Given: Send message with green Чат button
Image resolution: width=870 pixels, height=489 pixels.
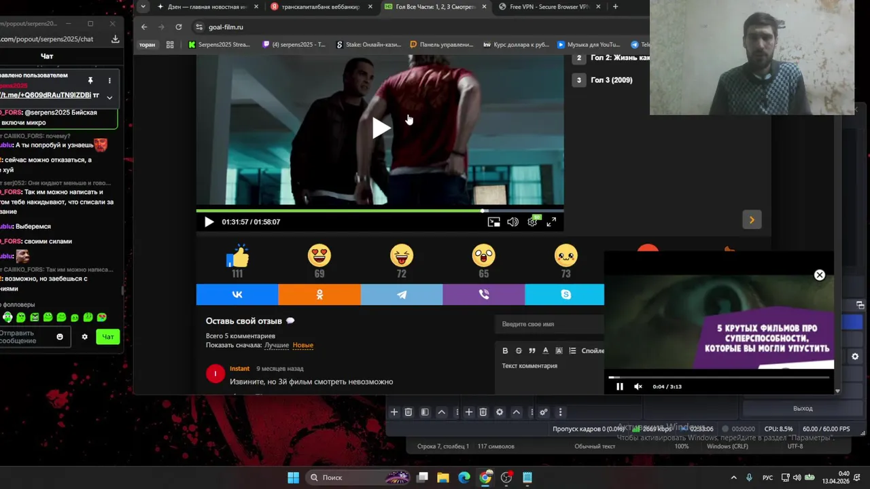Looking at the screenshot, I should tap(108, 337).
